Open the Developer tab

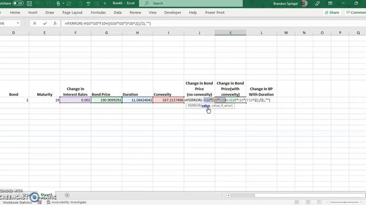click(x=173, y=13)
